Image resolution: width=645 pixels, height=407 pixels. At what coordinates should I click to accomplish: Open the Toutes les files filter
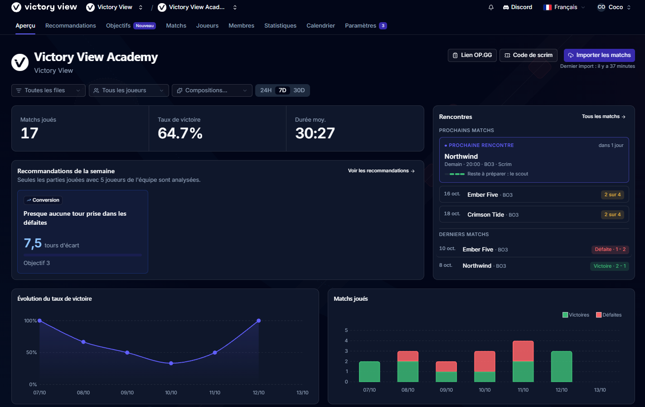click(x=48, y=90)
